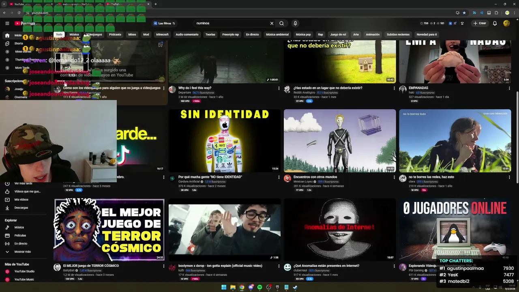Clear the search box with the X icon
The height and width of the screenshot is (292, 519).
coord(272,24)
